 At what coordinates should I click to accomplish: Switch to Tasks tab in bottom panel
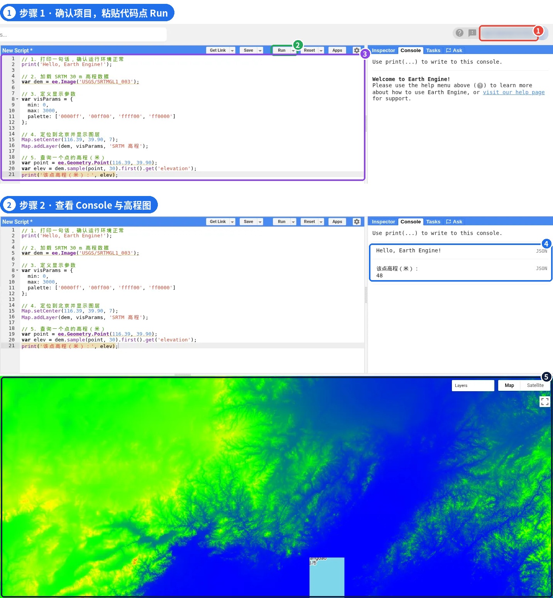point(433,221)
